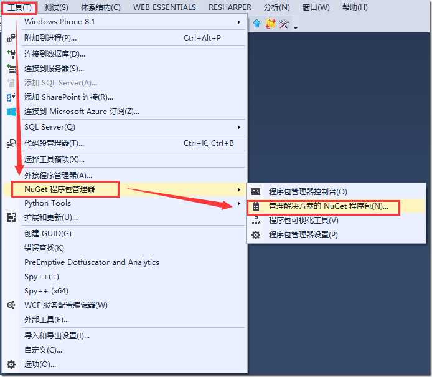
Task: Click the 扩展和更新 icon
Action: point(11,217)
